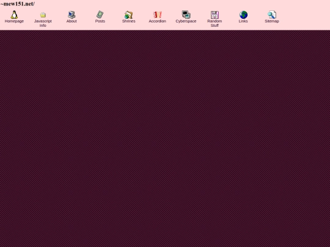Open the globe Links icon

(243, 15)
